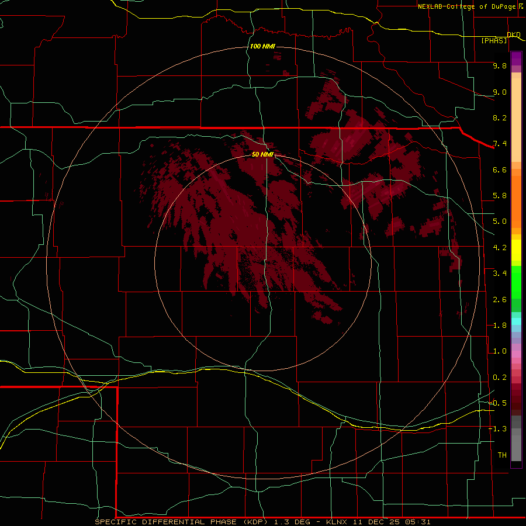Click the 5.8 value on the color scale
The width and height of the screenshot is (526, 526).
[x=500, y=196]
